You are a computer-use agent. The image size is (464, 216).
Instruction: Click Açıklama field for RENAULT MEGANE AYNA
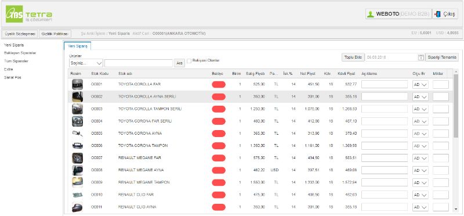(385, 170)
